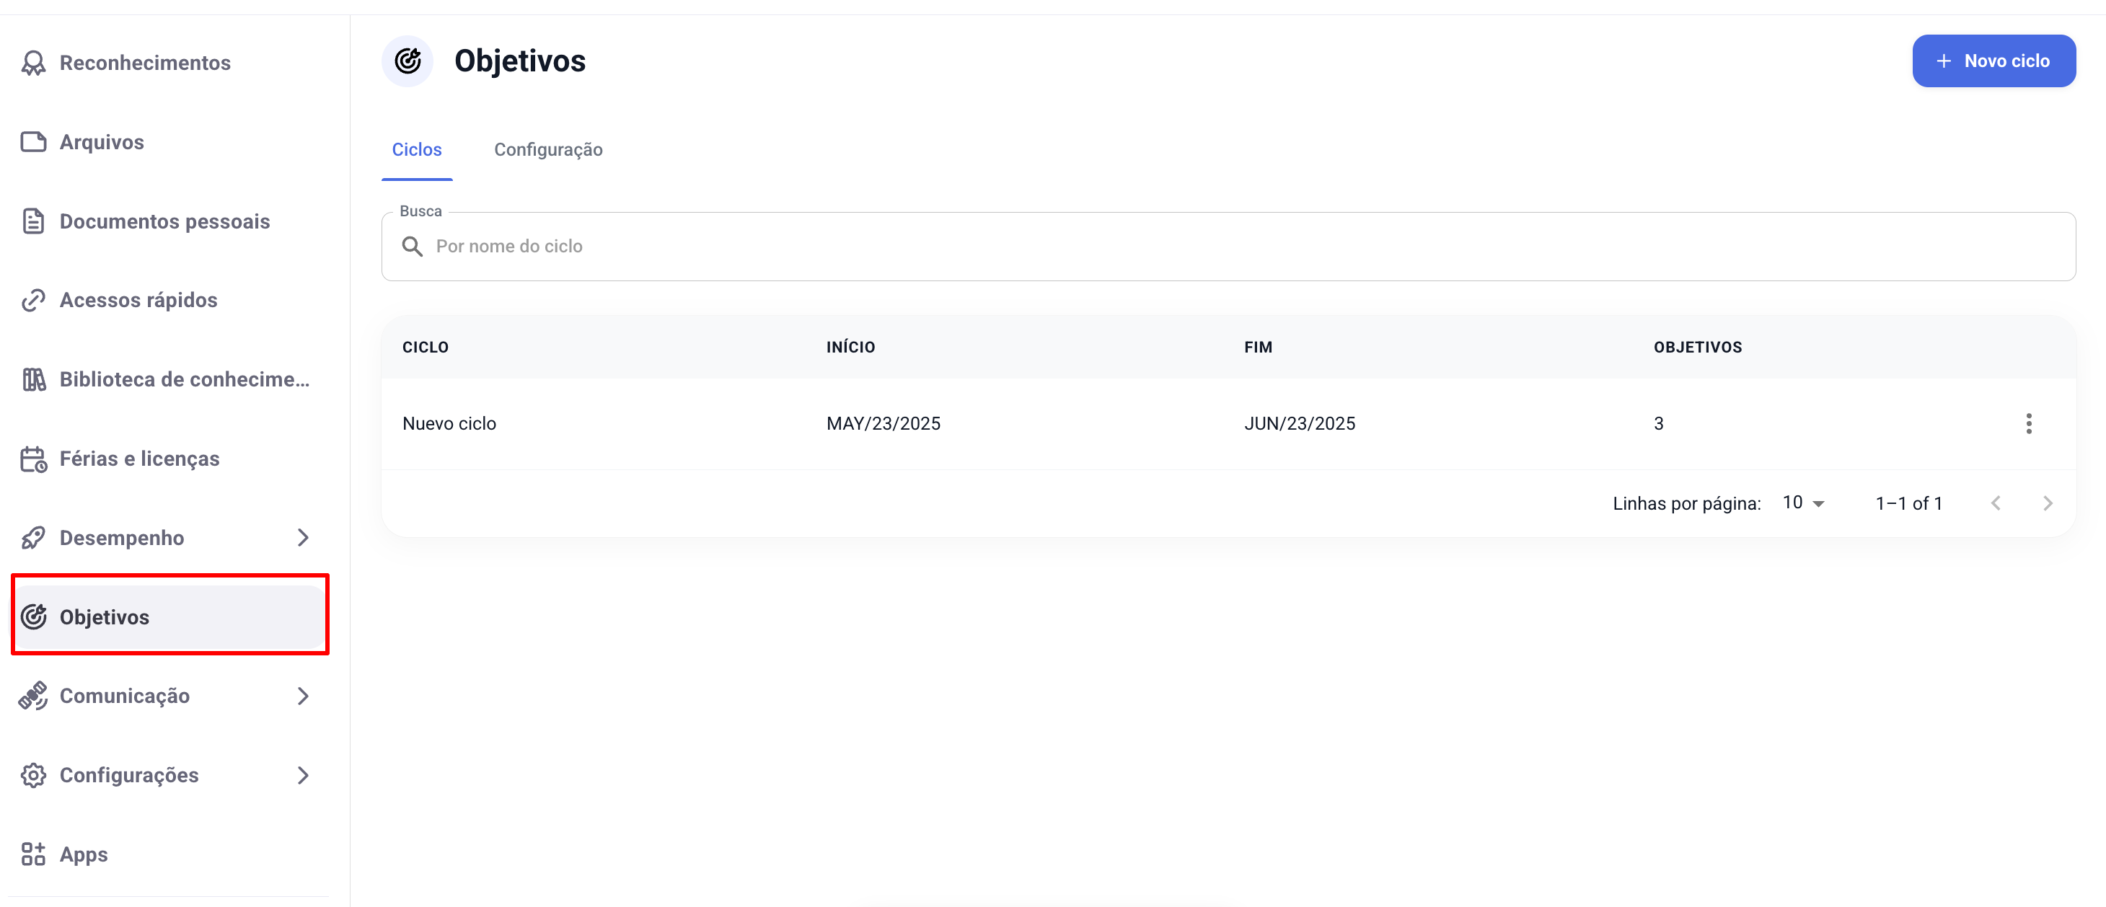Click the search magnifier icon

tap(412, 247)
